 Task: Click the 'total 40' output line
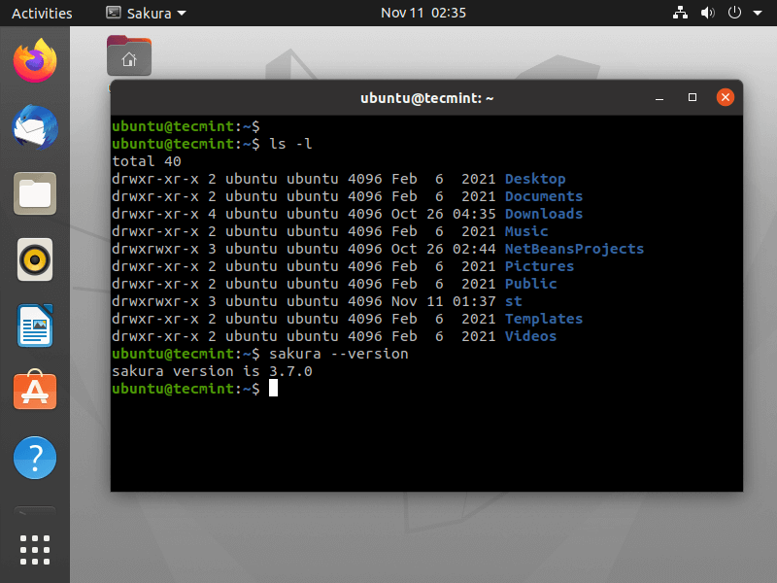pos(147,161)
